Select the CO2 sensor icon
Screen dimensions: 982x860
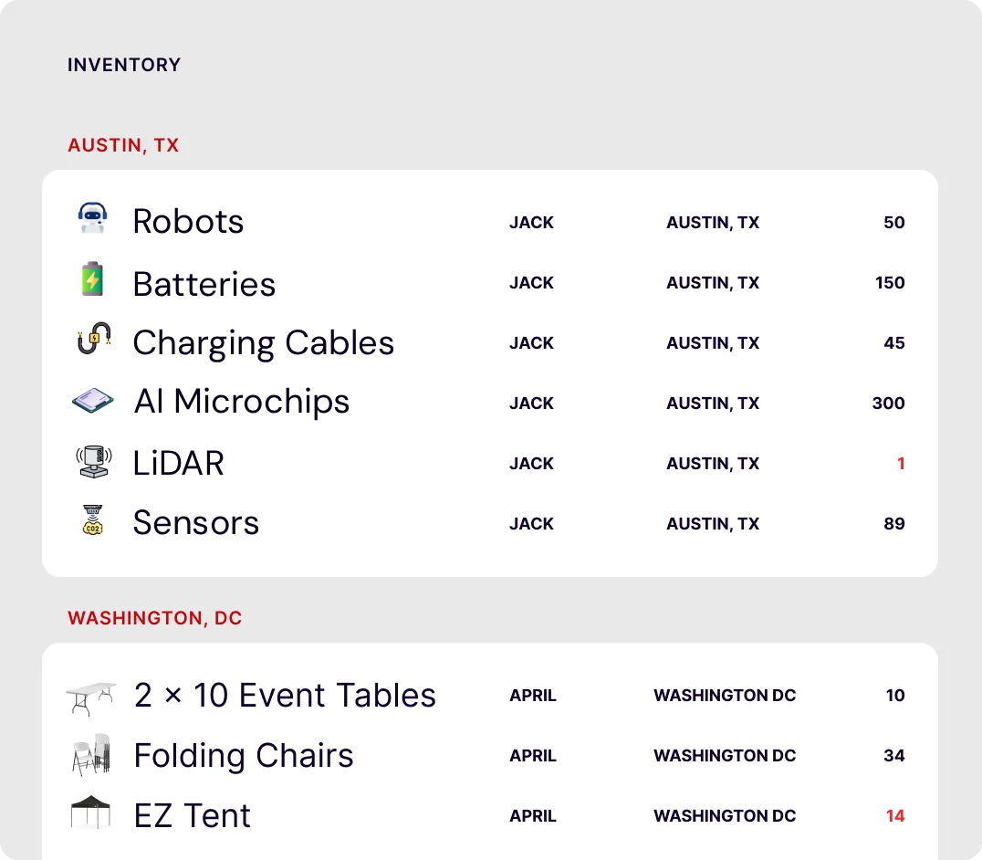point(93,519)
